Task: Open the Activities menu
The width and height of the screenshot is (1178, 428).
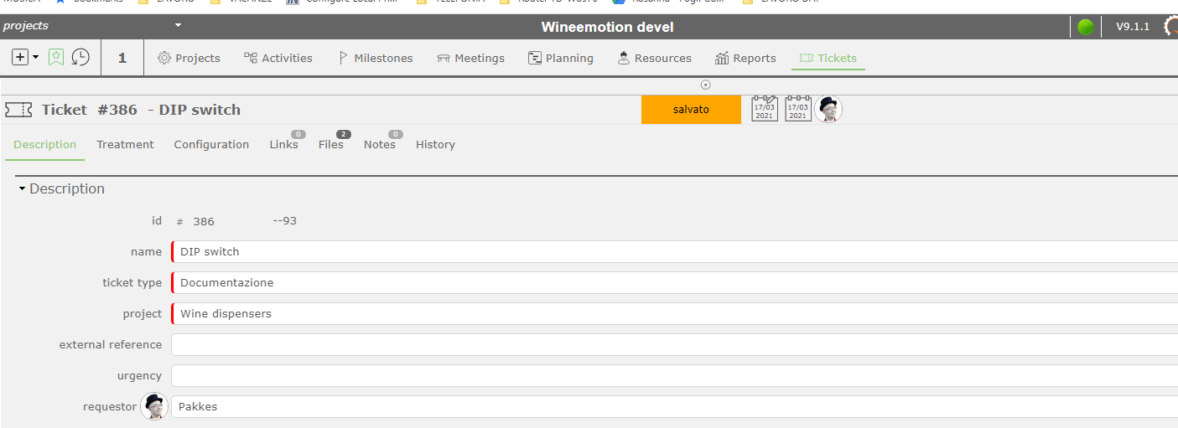Action: tap(278, 58)
